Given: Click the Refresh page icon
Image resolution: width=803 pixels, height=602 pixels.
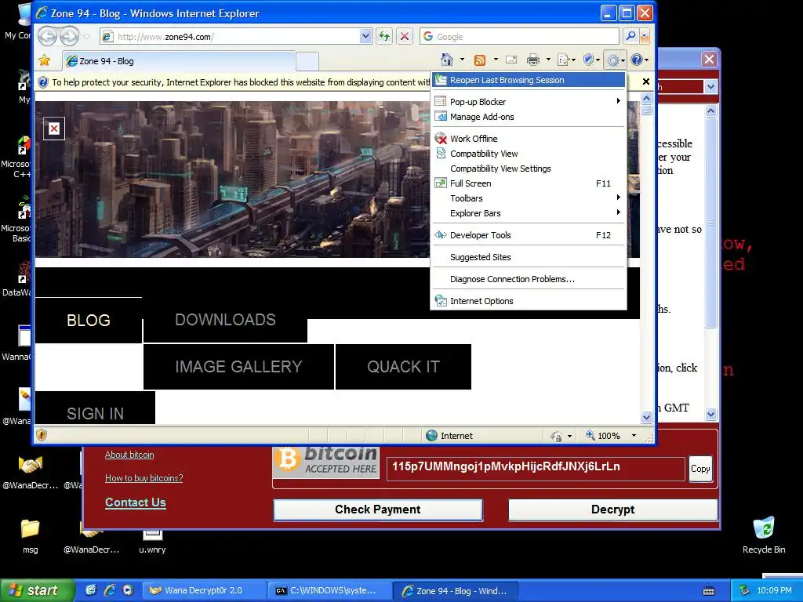Looking at the screenshot, I should (384, 36).
